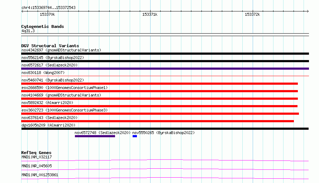
Task: Open variant label nsv6572748 (Sedlazeck2020)
Action: tap(103, 133)
